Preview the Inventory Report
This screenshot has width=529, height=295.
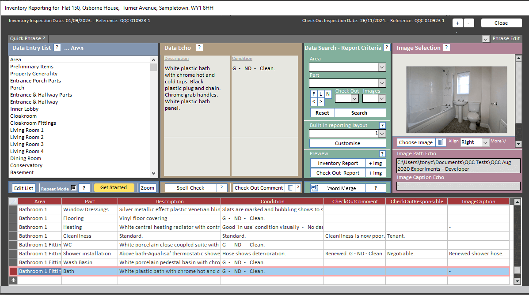(x=338, y=163)
